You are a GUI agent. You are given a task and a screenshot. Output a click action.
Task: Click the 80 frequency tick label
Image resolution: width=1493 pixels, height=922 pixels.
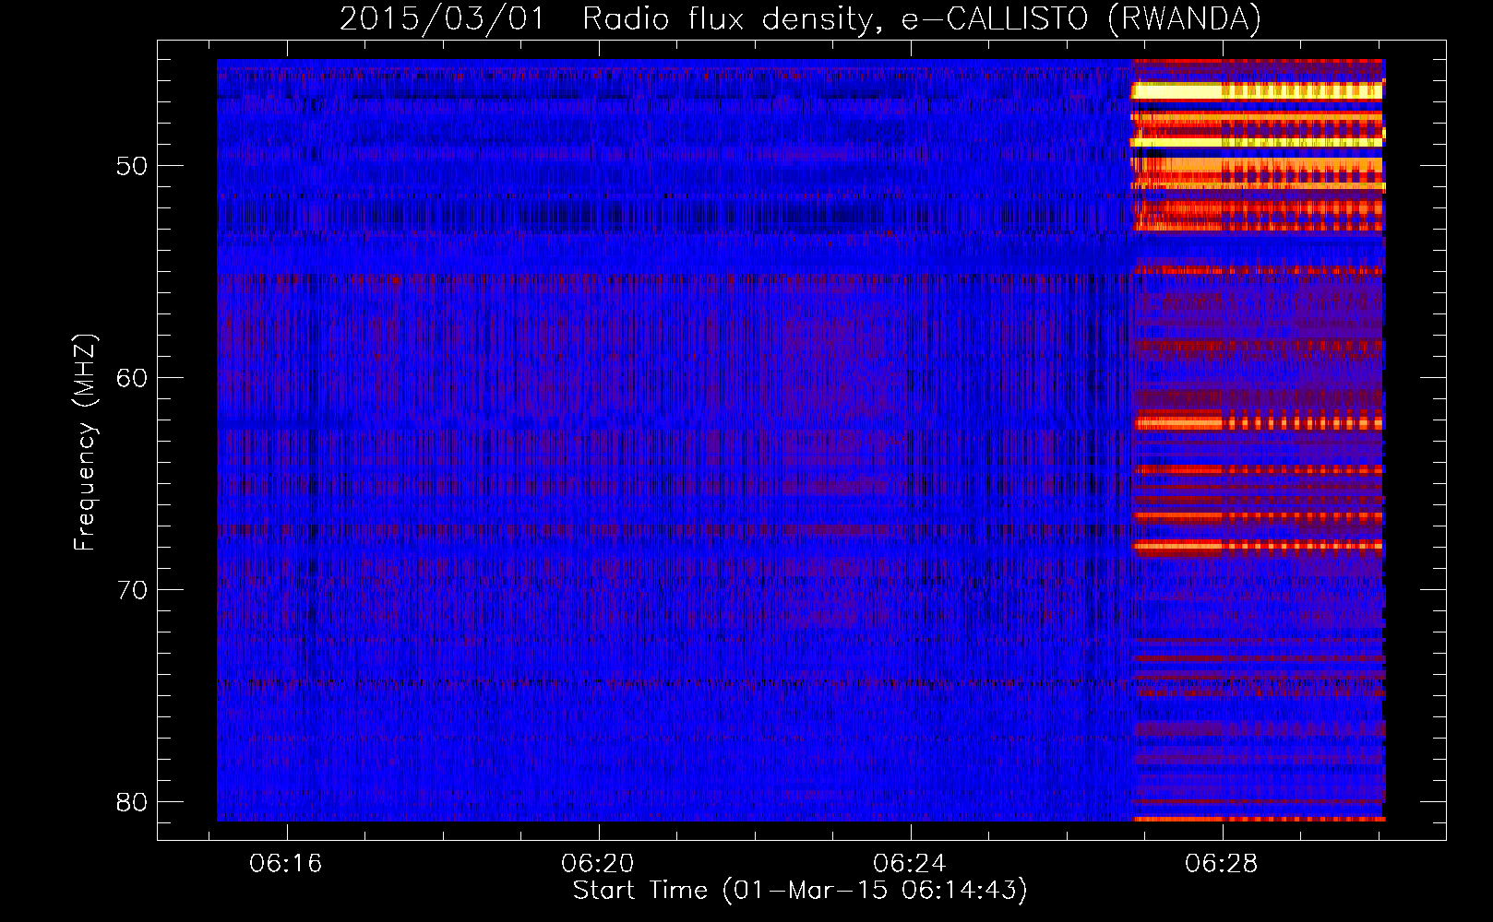[134, 802]
